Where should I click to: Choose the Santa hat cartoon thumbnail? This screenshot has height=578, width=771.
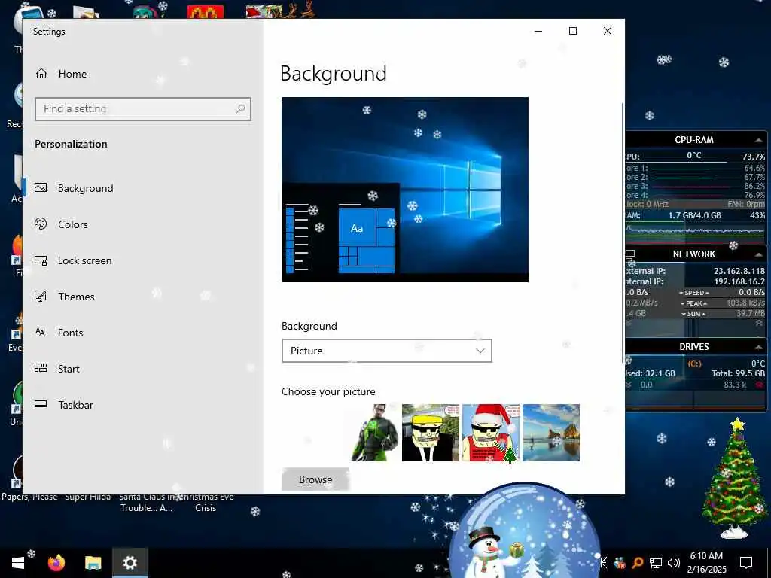[491, 433]
